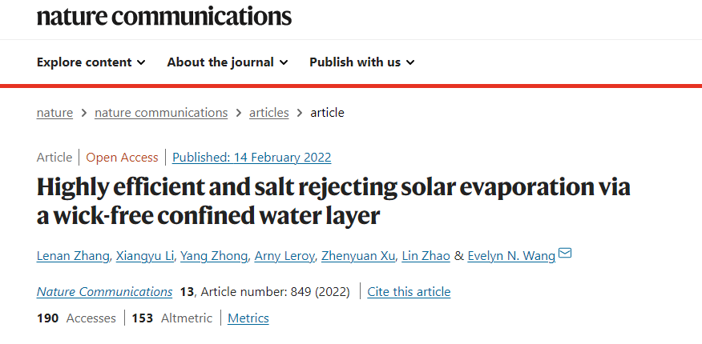This screenshot has height=344, width=702.
Task: Open the italic Nature Communications journal link
Action: point(104,292)
